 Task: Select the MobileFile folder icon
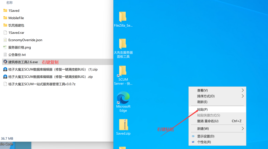point(5,18)
